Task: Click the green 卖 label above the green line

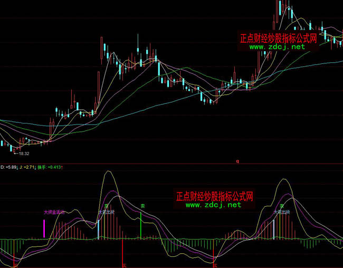Action: pos(141,206)
